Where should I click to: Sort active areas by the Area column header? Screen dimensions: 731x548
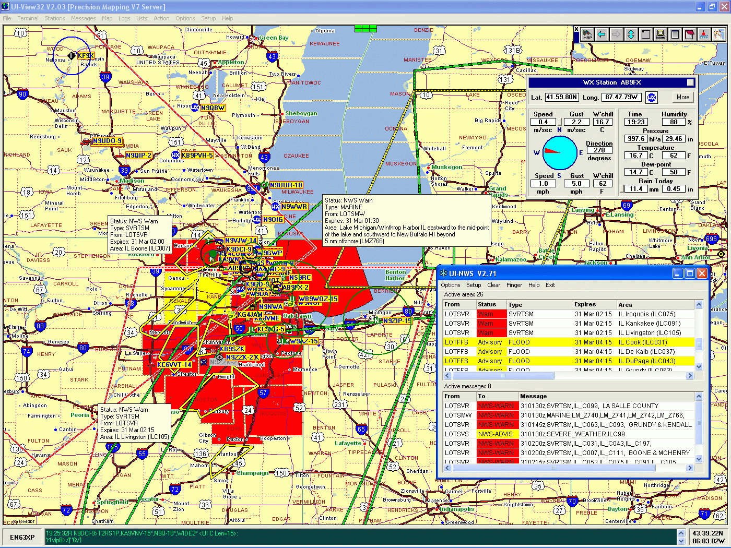point(655,304)
